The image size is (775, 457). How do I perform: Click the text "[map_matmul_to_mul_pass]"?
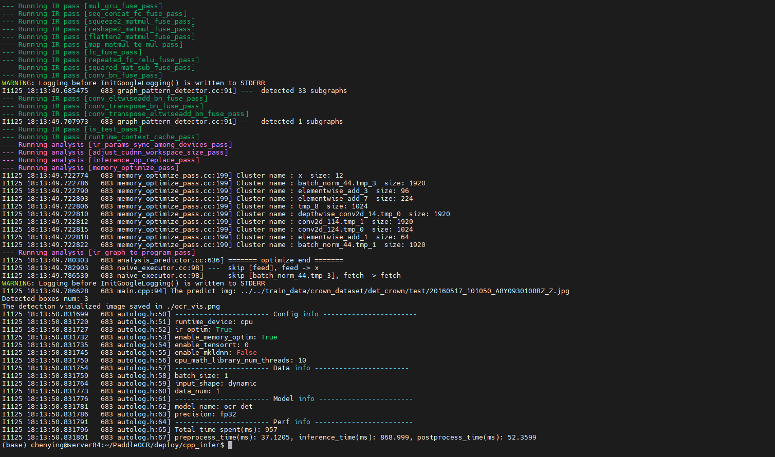134,45
